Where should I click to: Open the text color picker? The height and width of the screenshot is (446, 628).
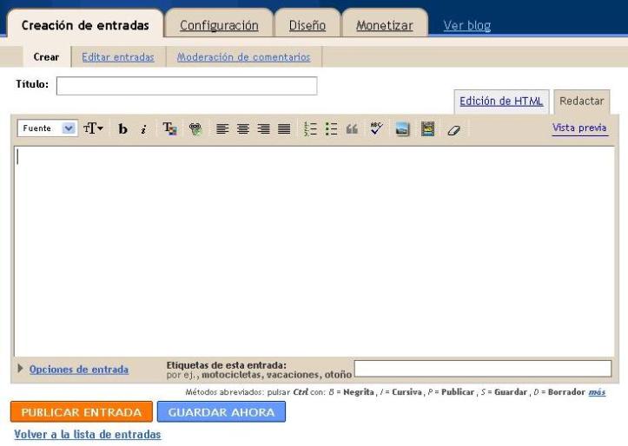(x=170, y=128)
